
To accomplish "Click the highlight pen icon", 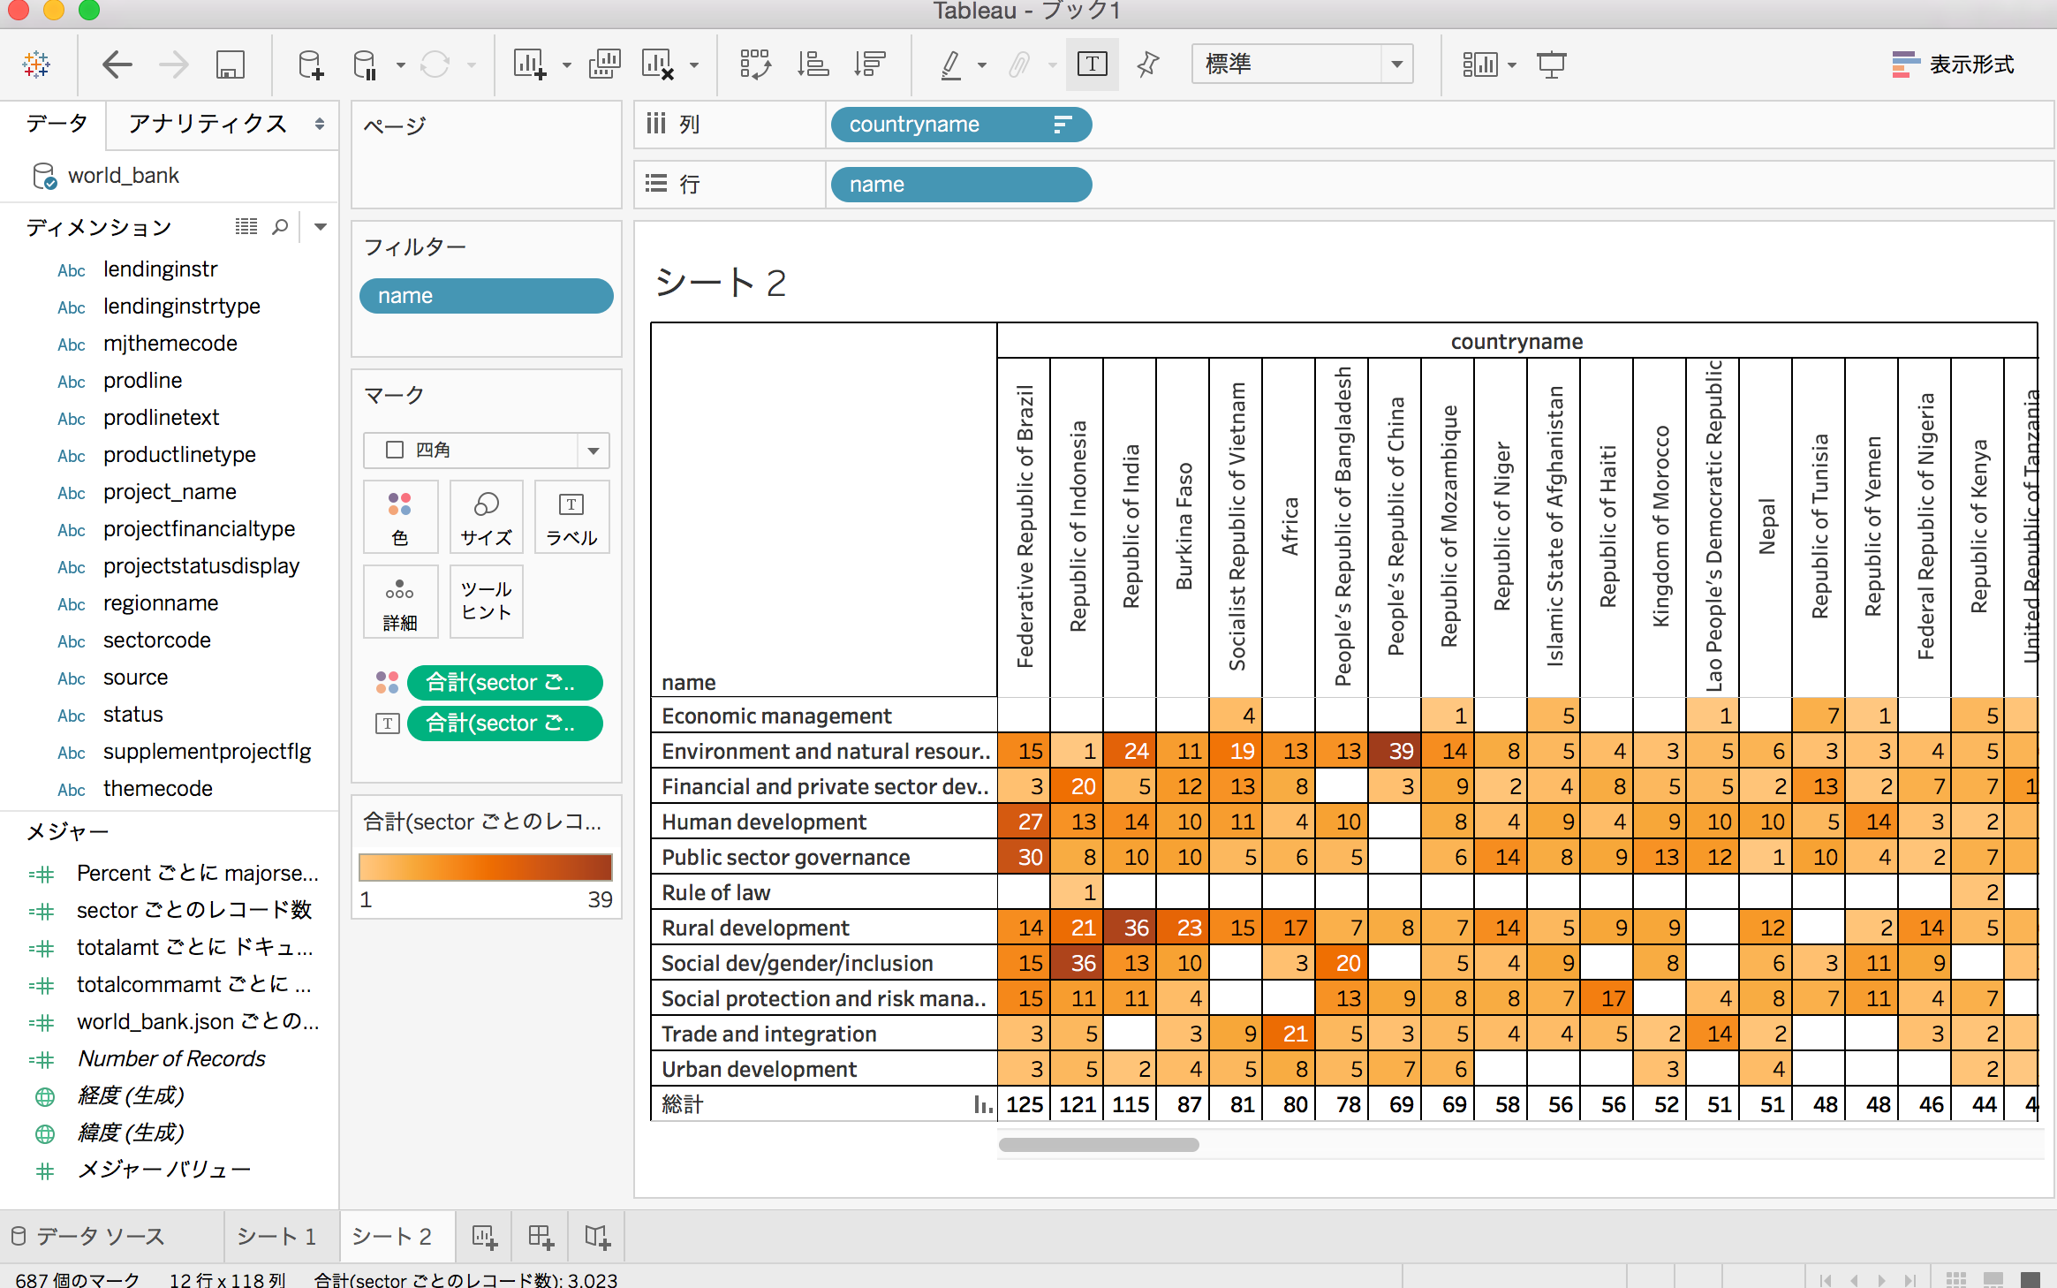I will click(951, 64).
